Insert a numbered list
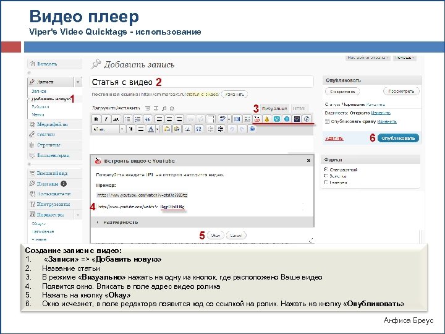 coord(138,119)
